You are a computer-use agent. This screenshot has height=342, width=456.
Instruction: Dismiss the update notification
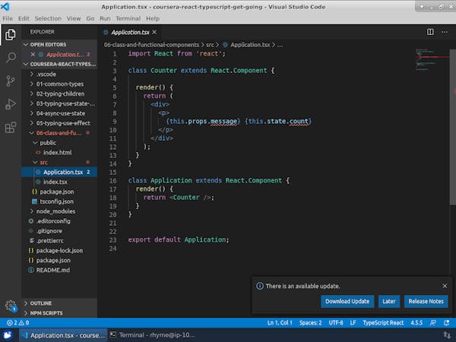pos(445,286)
